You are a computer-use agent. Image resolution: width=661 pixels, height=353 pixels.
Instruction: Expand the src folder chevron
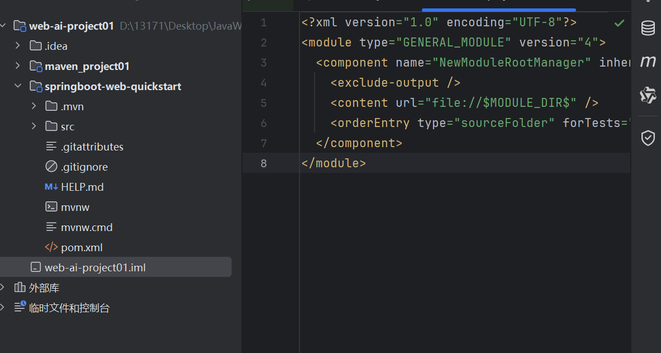(x=34, y=126)
